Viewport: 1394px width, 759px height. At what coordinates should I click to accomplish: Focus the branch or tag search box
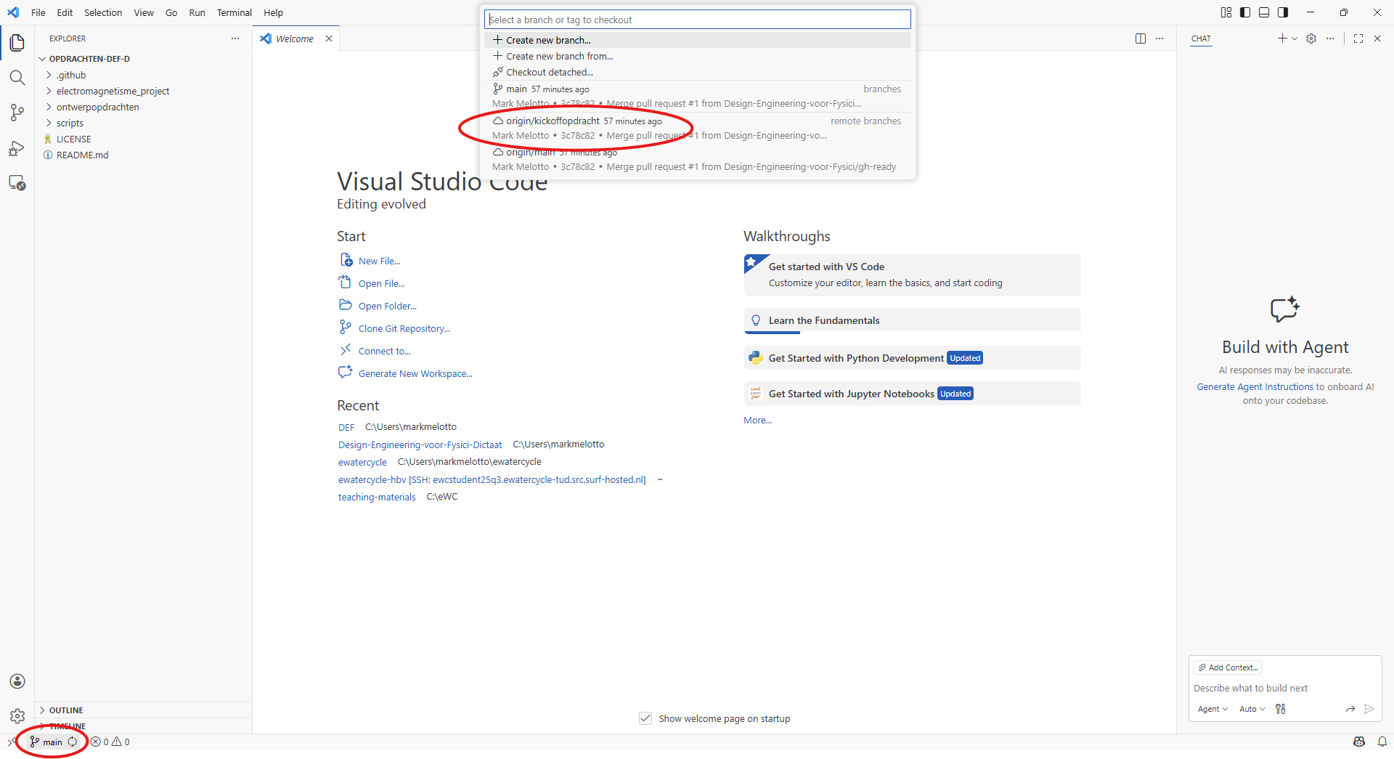tap(698, 20)
